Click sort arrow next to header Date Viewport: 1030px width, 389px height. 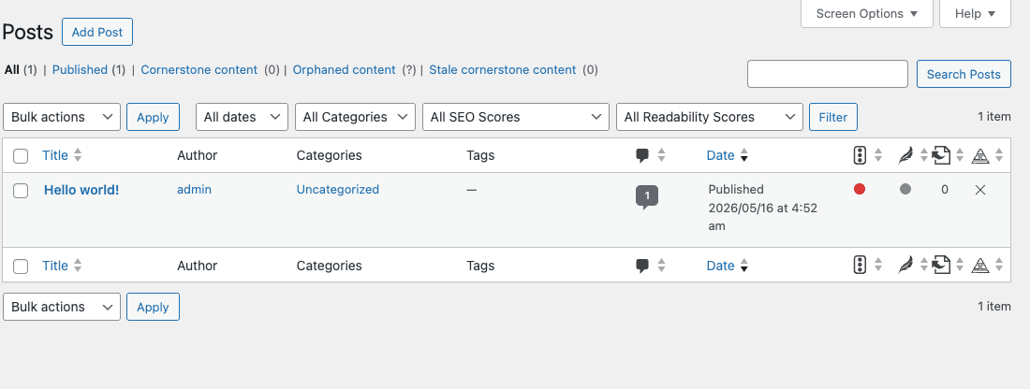point(744,155)
